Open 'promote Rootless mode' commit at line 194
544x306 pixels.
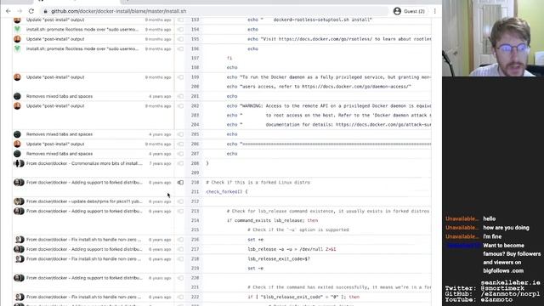pyautogui.click(x=82, y=30)
